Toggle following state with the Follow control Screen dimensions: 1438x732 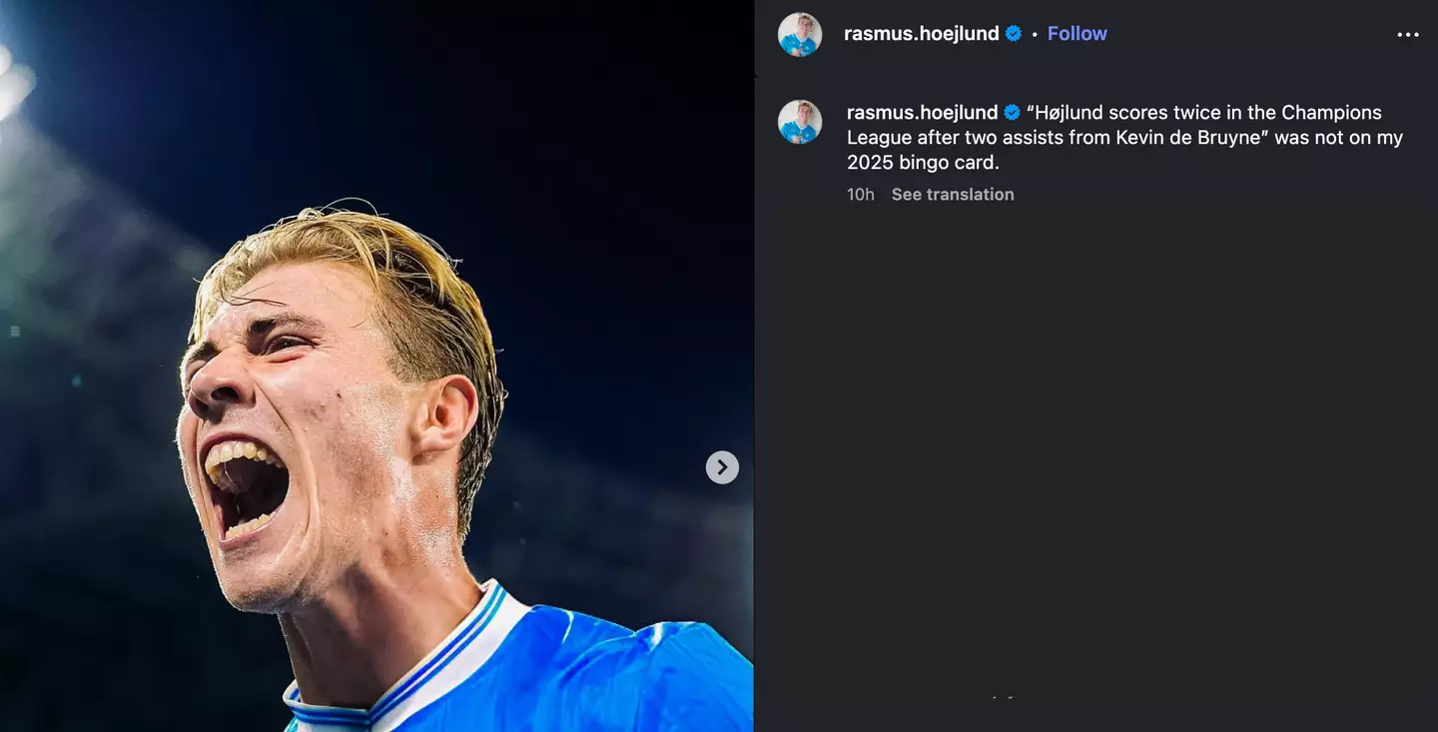1077,33
